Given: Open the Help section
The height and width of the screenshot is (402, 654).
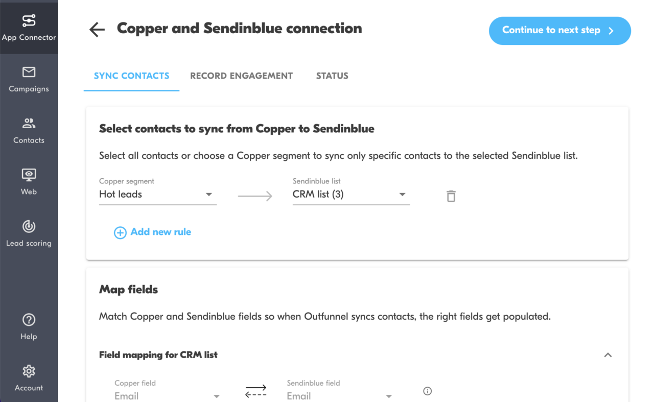Looking at the screenshot, I should coord(29,327).
